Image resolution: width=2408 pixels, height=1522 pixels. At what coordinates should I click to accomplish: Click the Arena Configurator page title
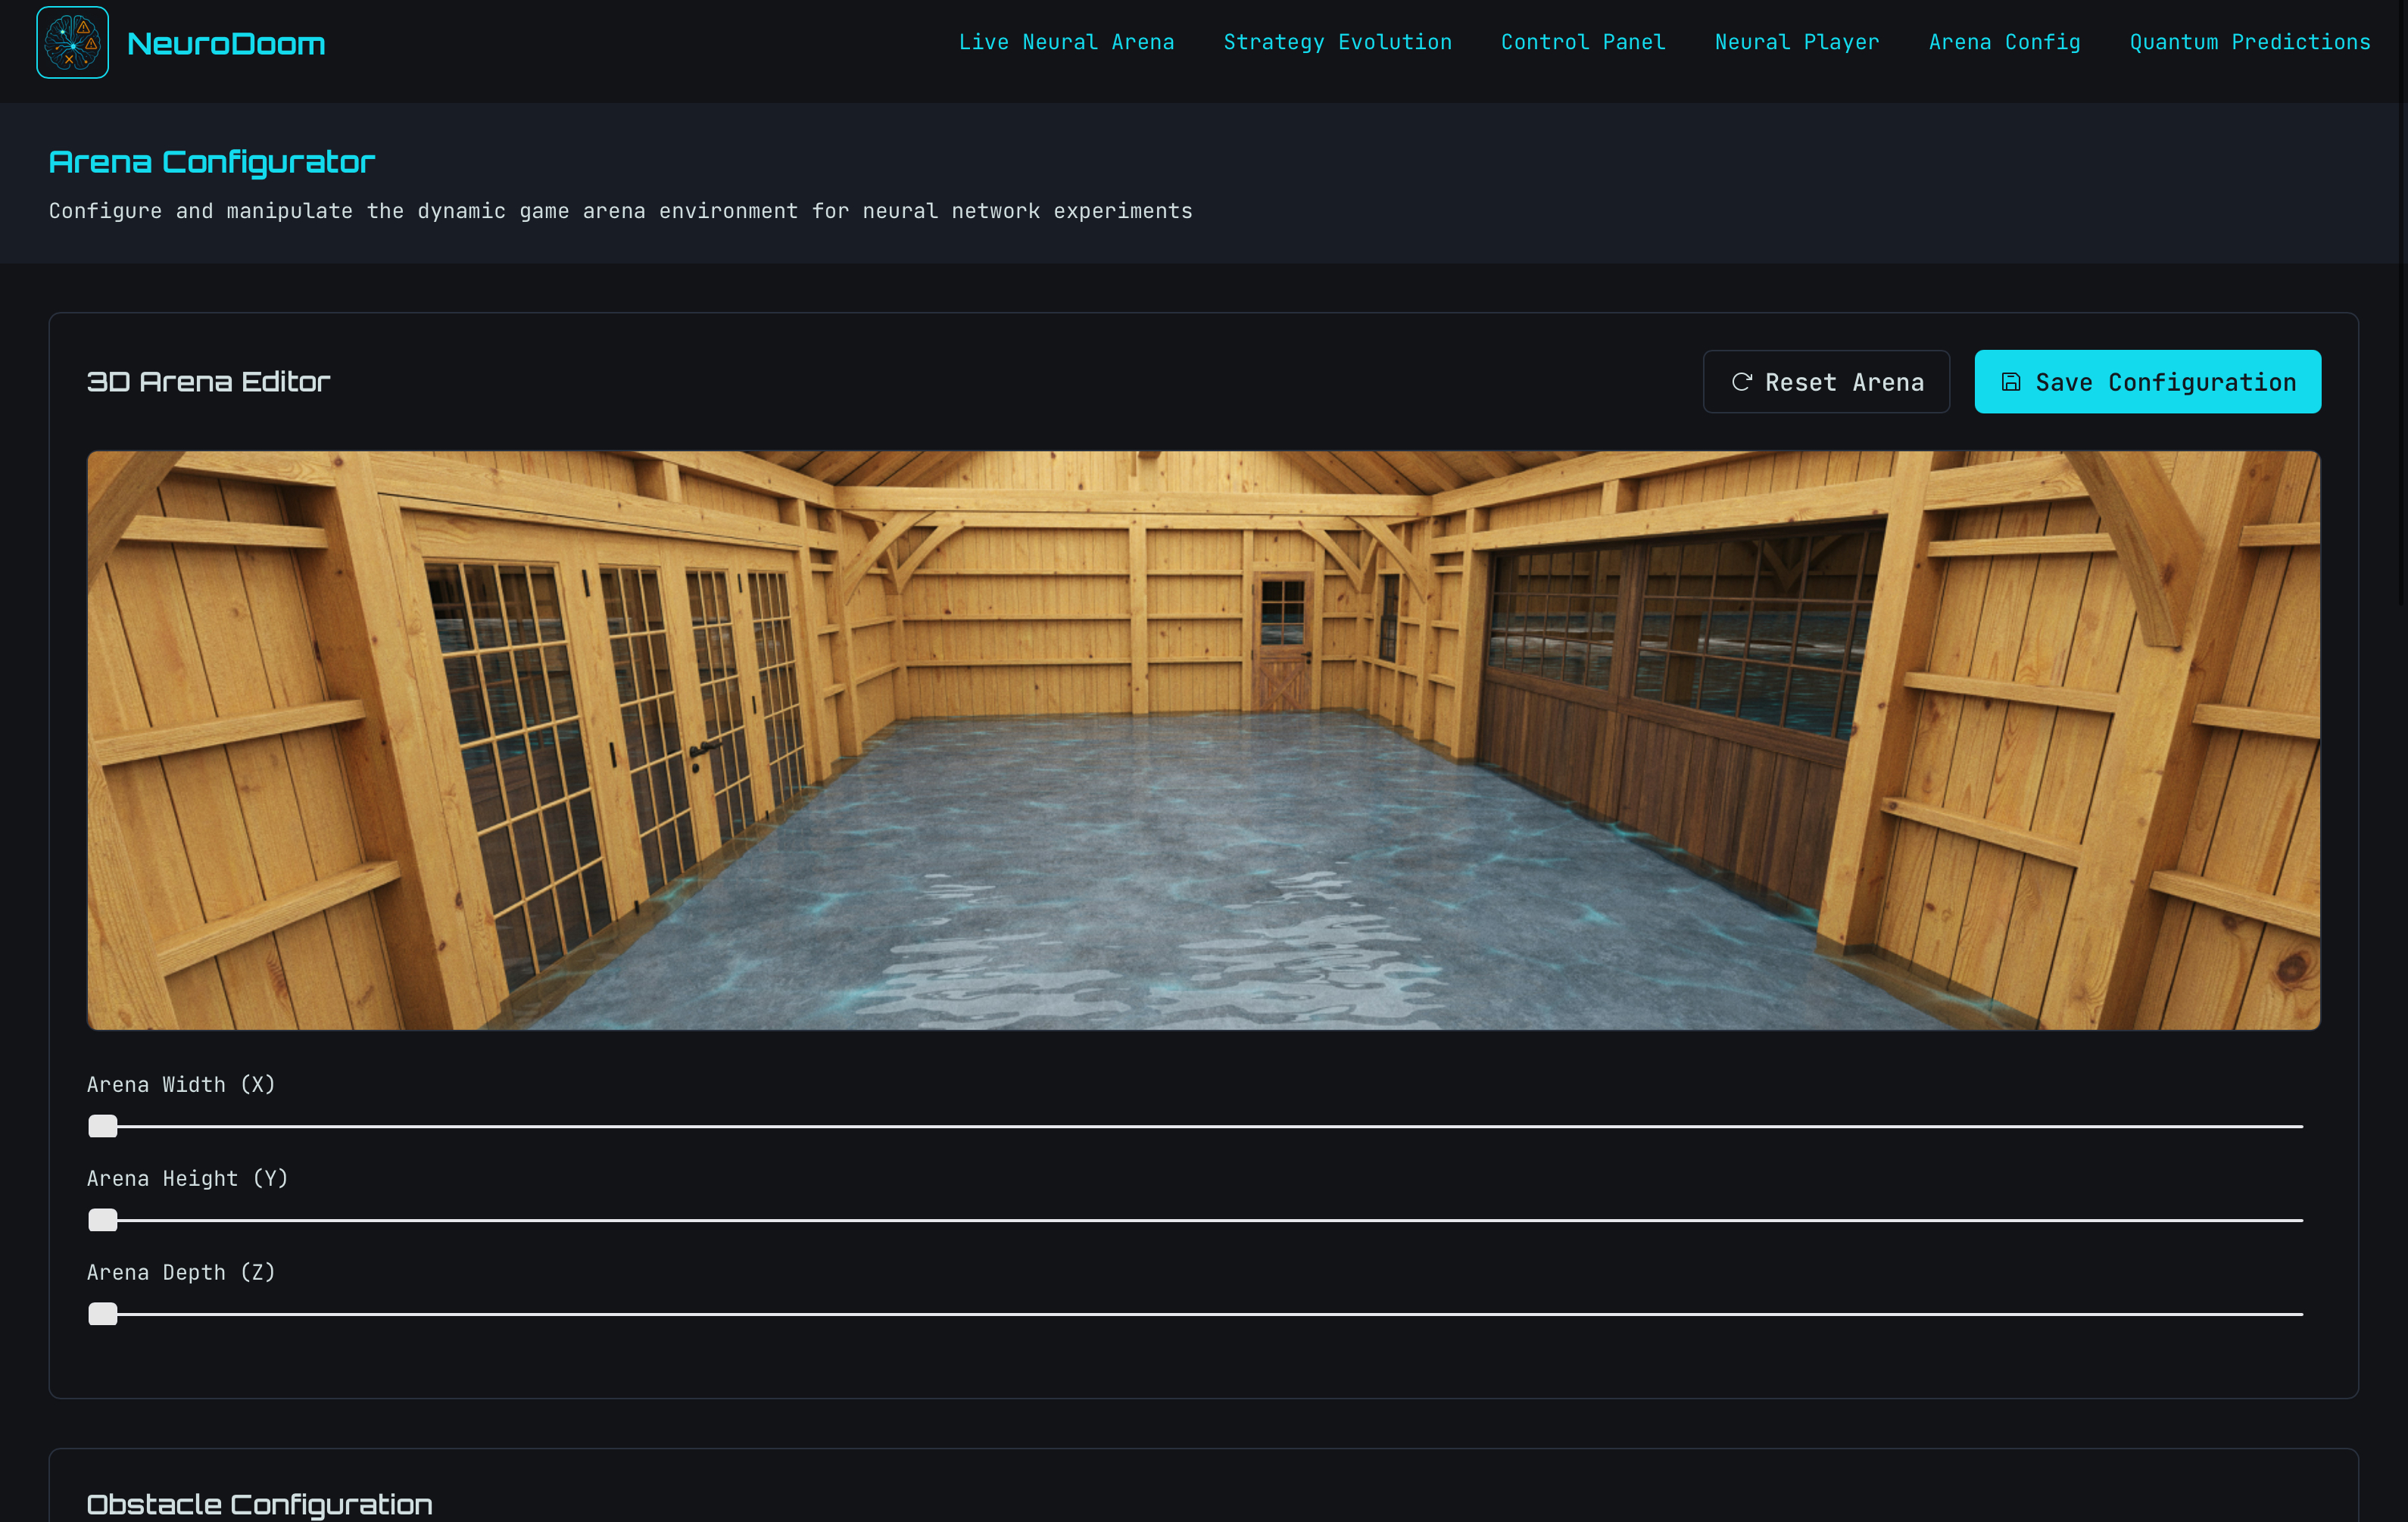coord(212,162)
